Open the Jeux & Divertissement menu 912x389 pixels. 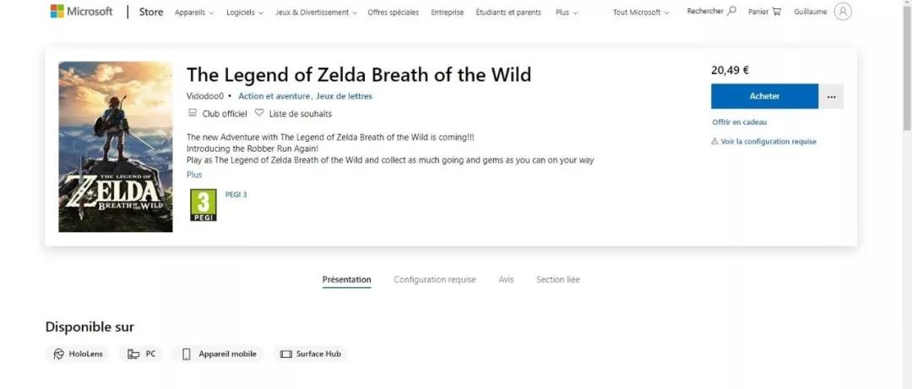coord(316,13)
